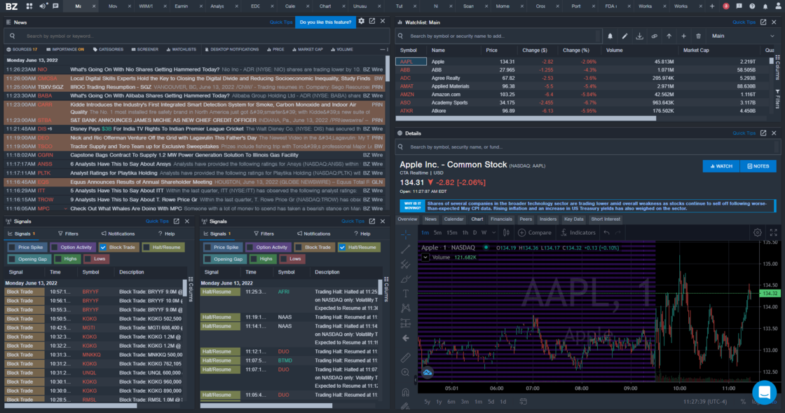Toggle off the Halt/Resume signal filter
This screenshot has height=413, width=785.
(x=358, y=247)
